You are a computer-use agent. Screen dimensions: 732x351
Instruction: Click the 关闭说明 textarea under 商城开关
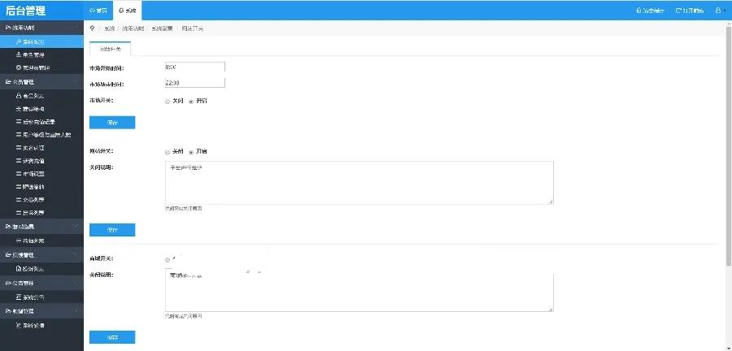(x=359, y=291)
